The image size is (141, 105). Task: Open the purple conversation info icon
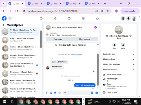95,27
